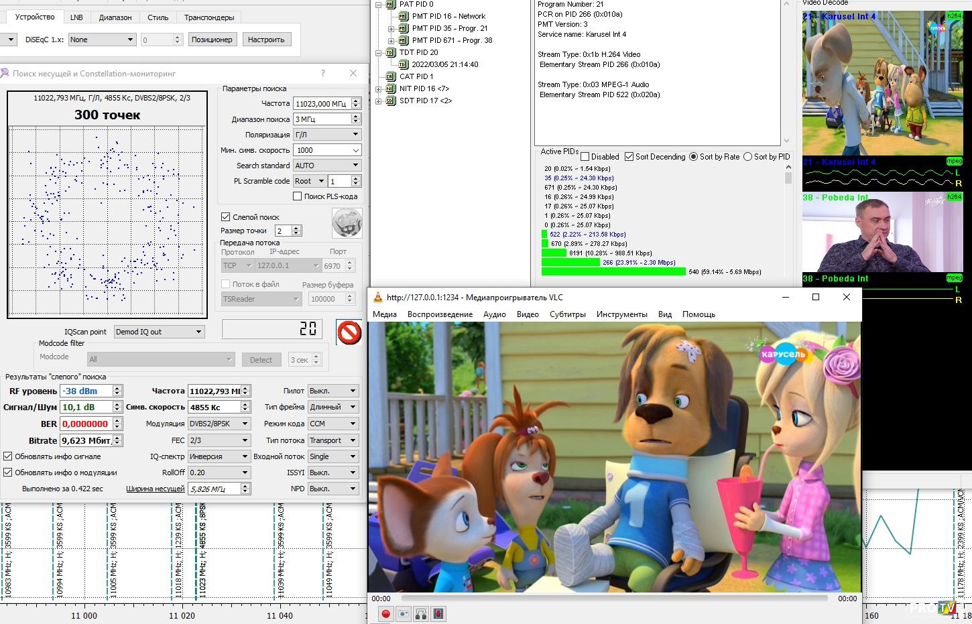
Task: Click the Позиционер button
Action: (x=212, y=40)
